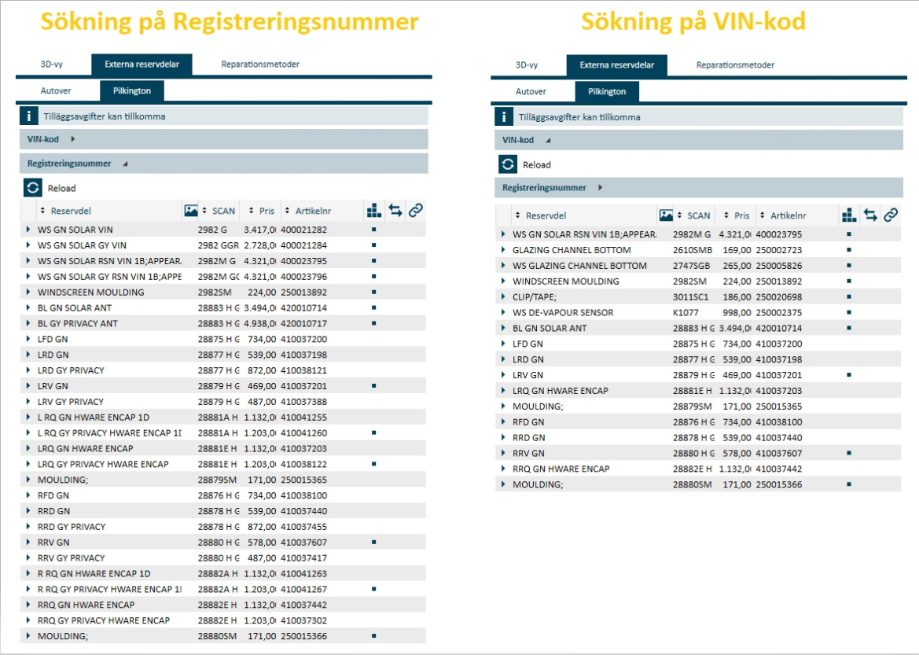Click the stock blocks icon in the right table header
This screenshot has width=919, height=655.
tap(849, 215)
